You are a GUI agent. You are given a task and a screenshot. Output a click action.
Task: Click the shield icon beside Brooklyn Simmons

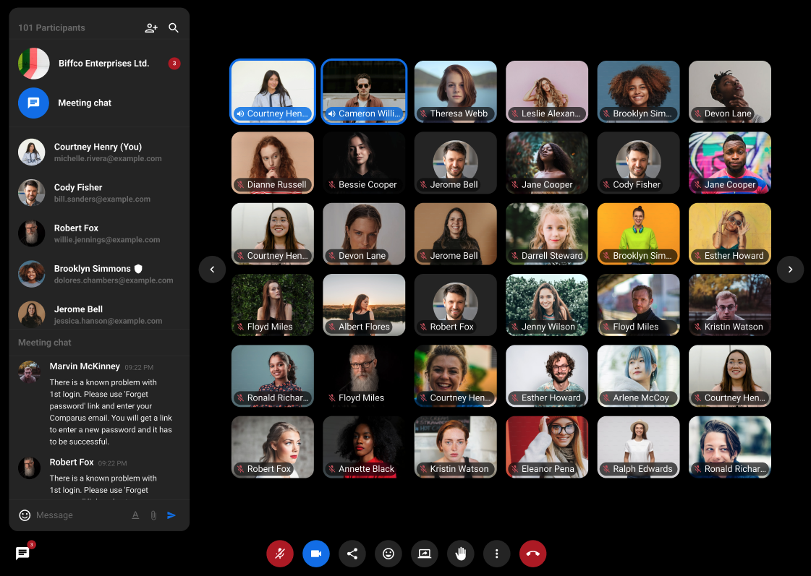(138, 269)
